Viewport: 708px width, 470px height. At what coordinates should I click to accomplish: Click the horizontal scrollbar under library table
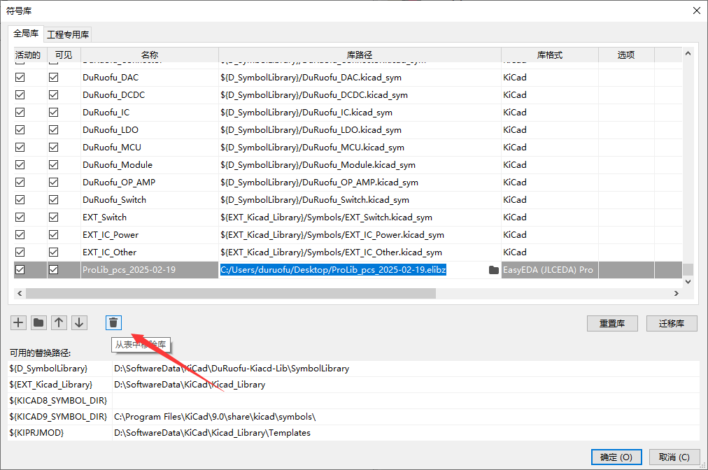pos(231,294)
